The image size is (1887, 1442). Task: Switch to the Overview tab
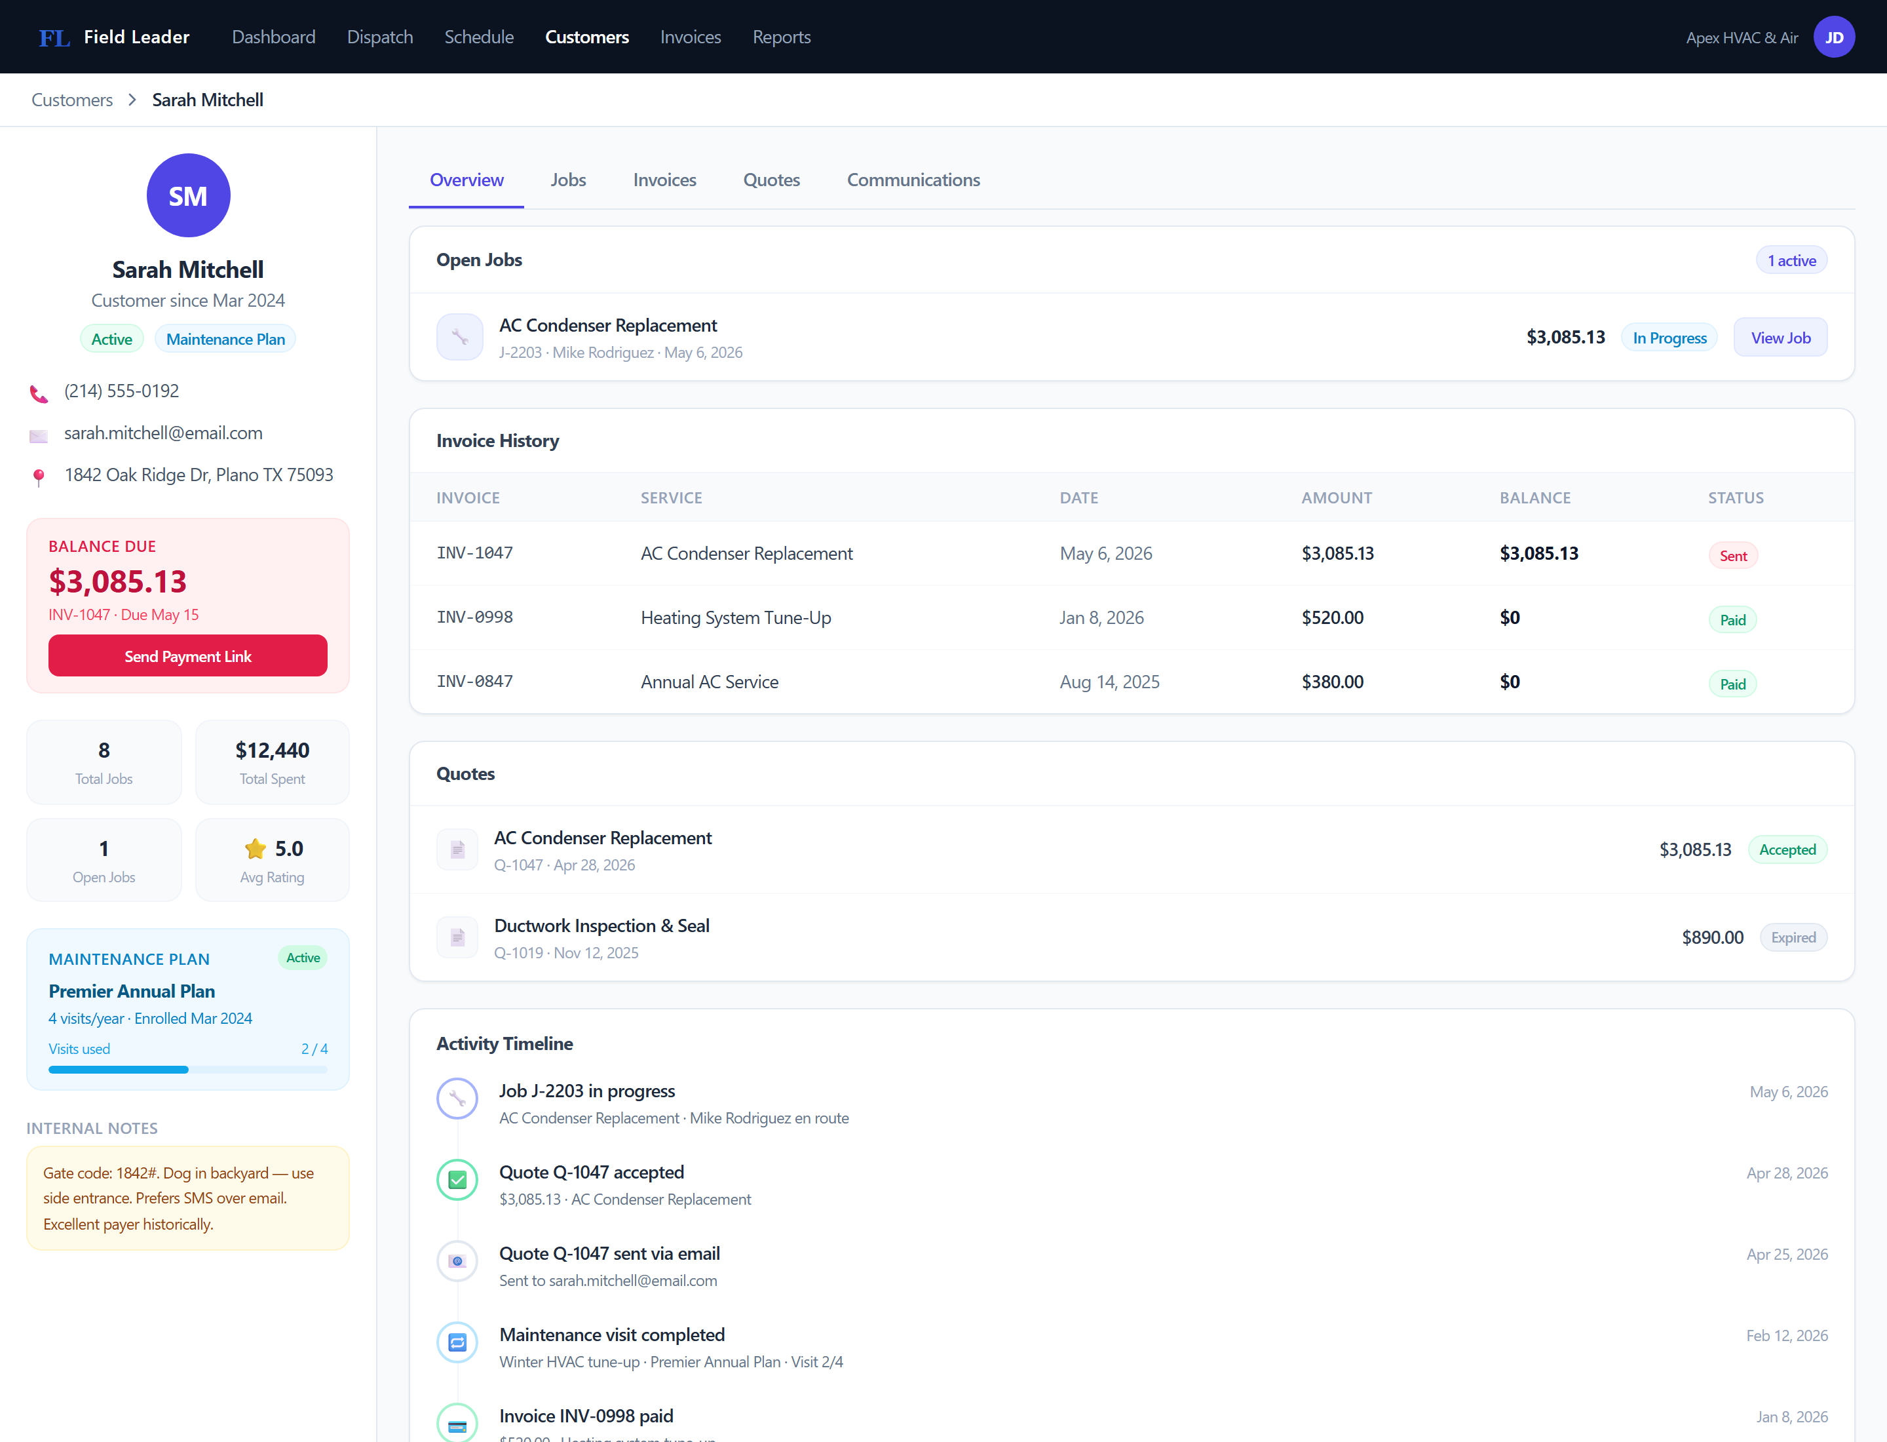[467, 180]
